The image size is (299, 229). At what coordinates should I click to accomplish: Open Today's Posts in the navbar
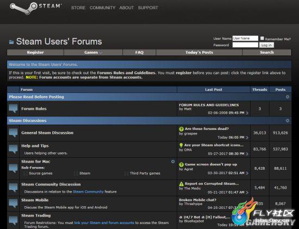point(200,52)
